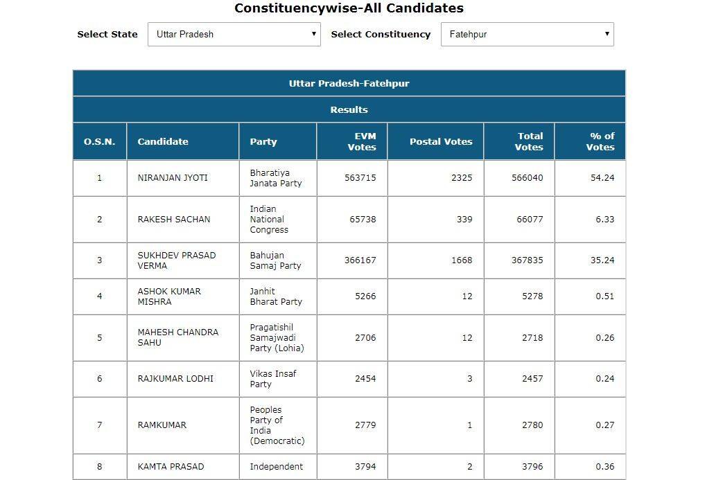Click candidate SUKHDEV PRASAD VERMA
705x480 pixels.
tap(177, 260)
